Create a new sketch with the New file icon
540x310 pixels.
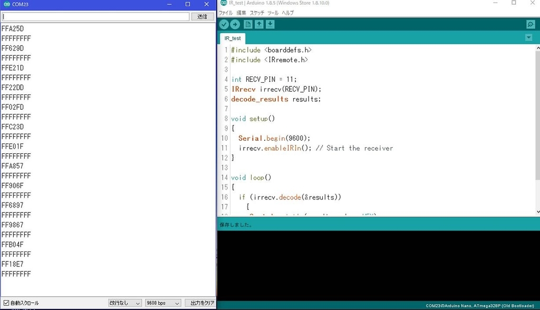tap(248, 24)
